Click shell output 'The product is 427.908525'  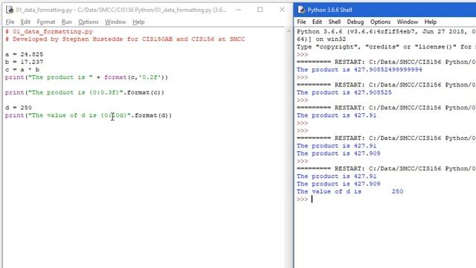pyautogui.click(x=344, y=92)
